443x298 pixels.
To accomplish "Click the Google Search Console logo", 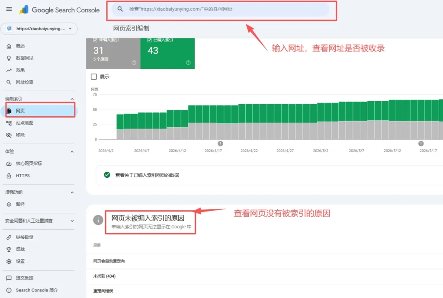I will 59,10.
